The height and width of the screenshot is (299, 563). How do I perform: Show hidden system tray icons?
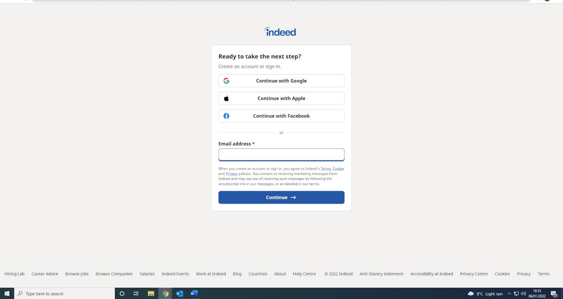click(509, 294)
